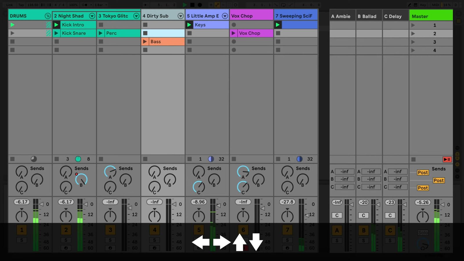Toggle the bottom Post button on Master
Image resolution: width=464 pixels, height=261 pixels.
pos(423,188)
